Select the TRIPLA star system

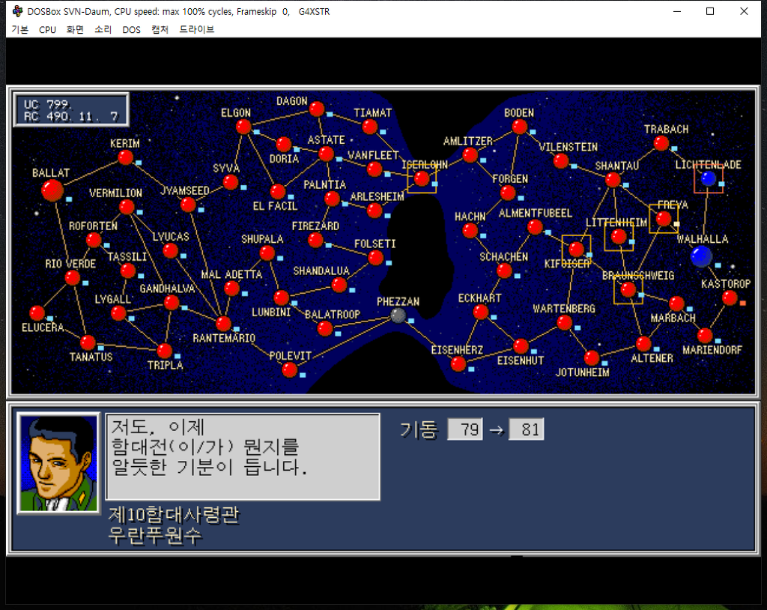click(x=165, y=351)
